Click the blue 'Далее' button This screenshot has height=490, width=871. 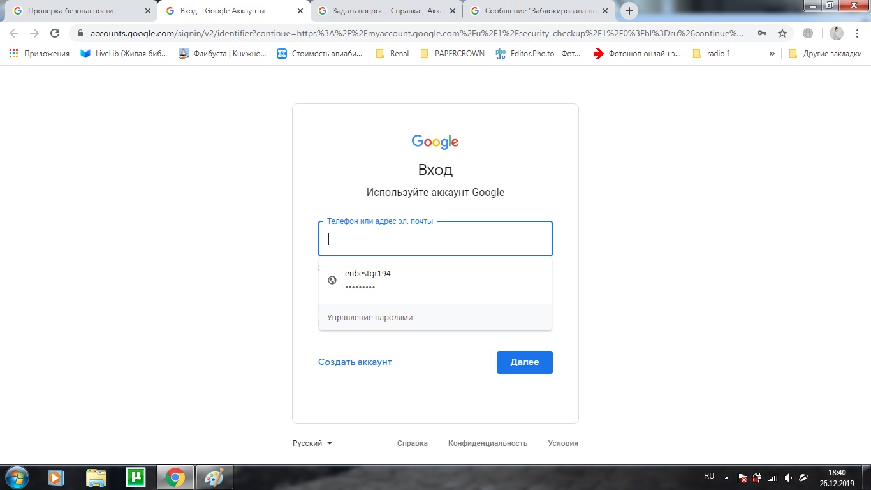click(525, 362)
